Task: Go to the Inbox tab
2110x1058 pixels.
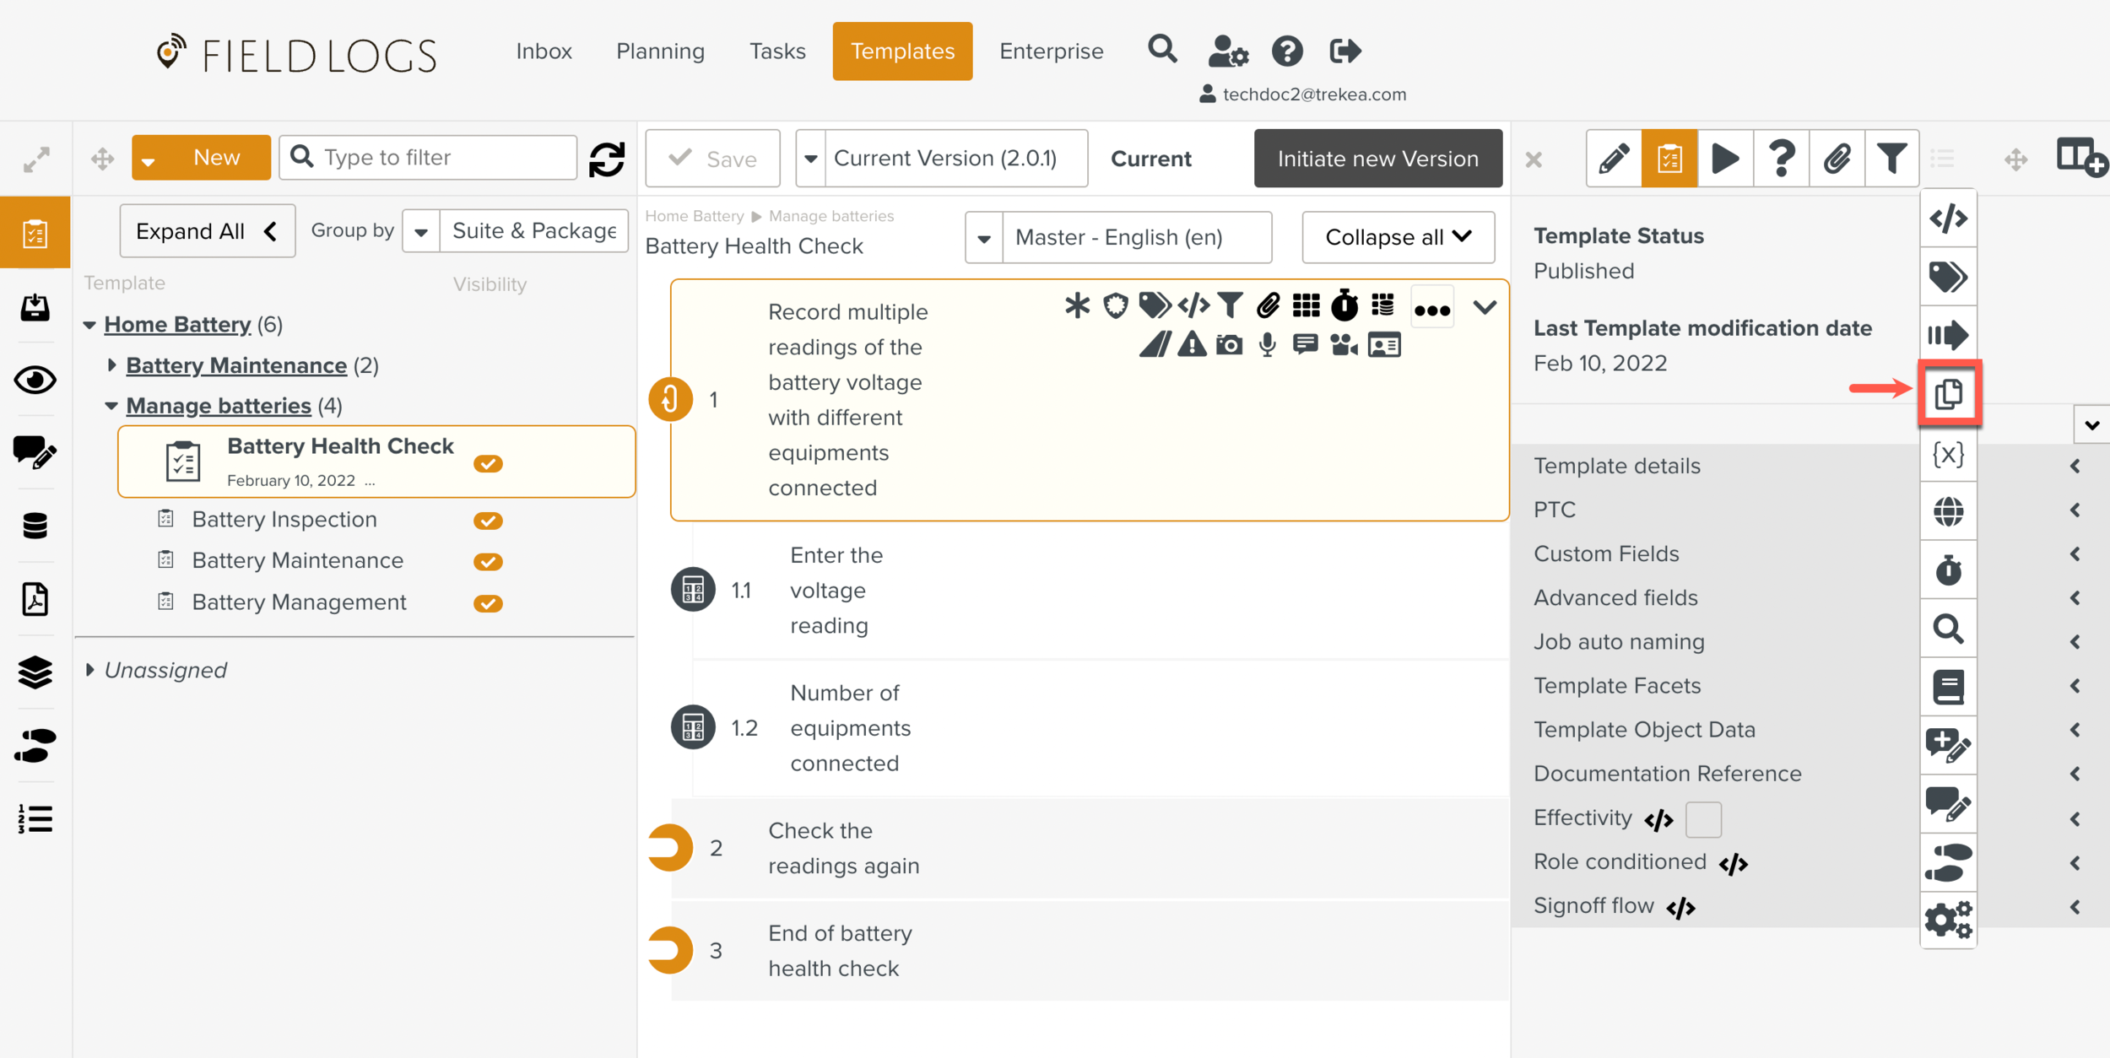Action: coord(544,51)
